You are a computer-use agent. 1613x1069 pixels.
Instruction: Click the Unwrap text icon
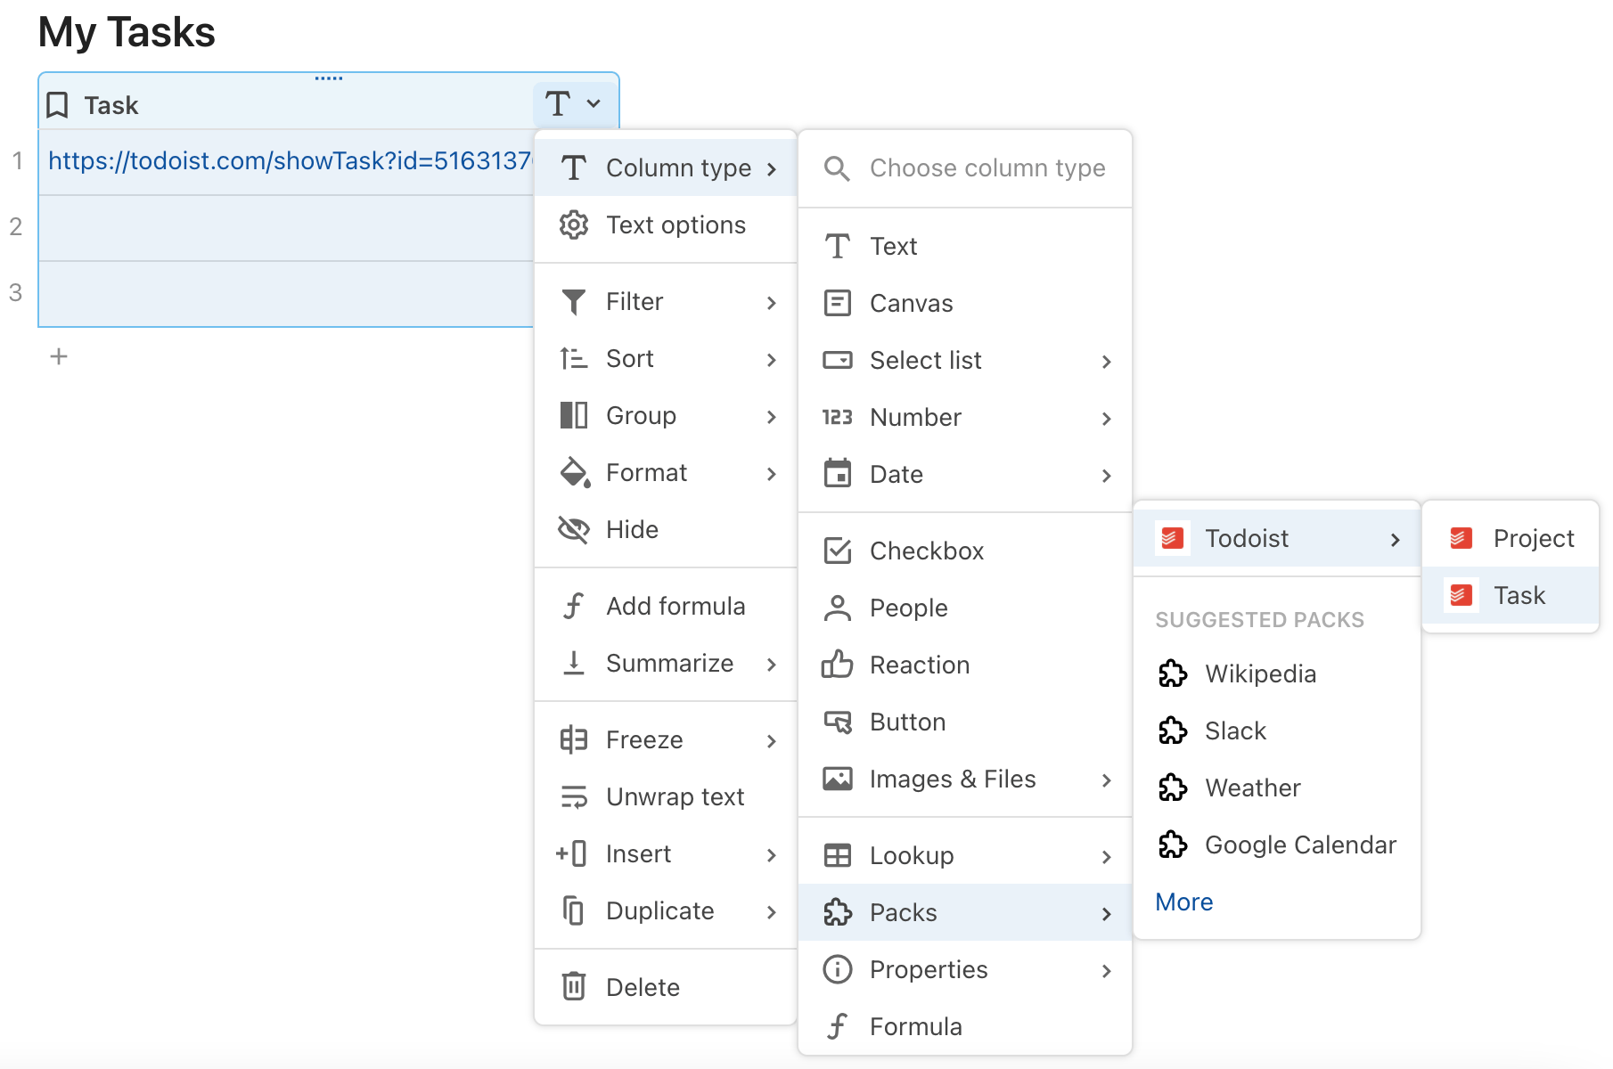574,797
